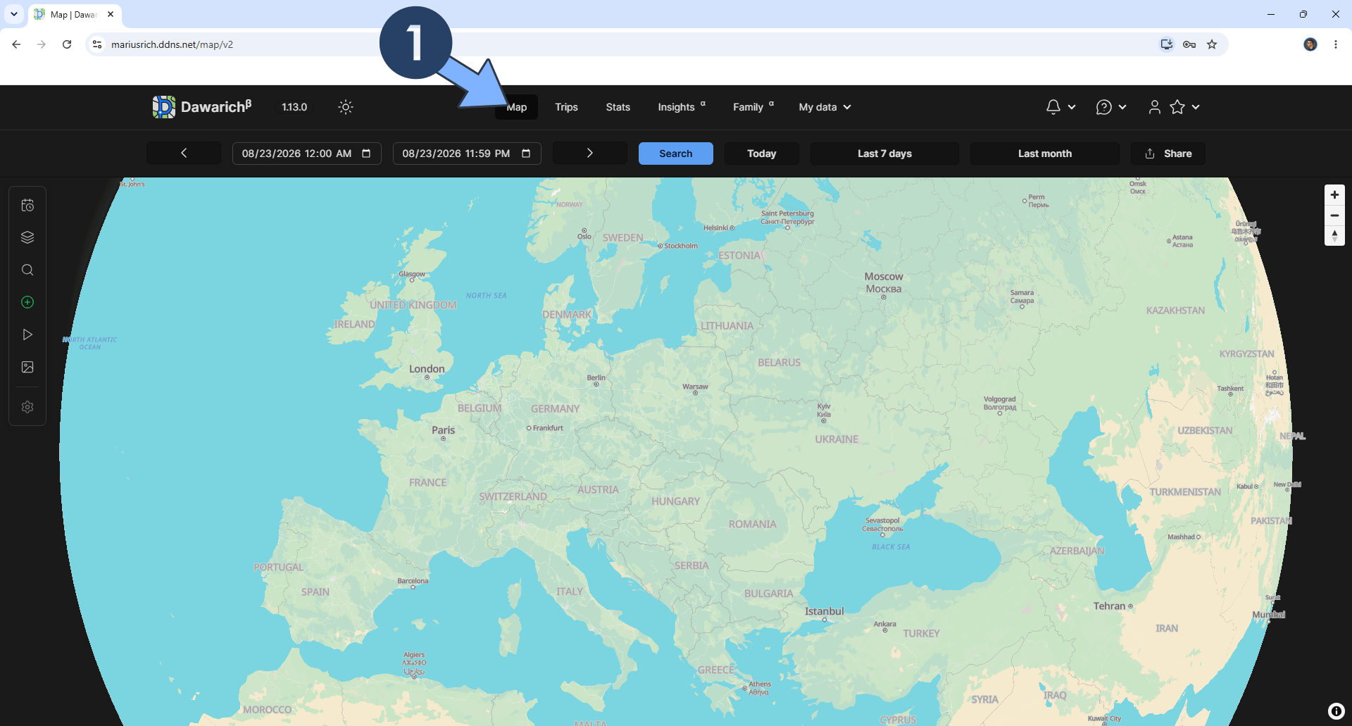Reset map bearing with compass button
The height and width of the screenshot is (726, 1352).
(x=1334, y=236)
